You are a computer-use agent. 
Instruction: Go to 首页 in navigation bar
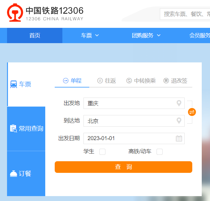click(x=35, y=35)
